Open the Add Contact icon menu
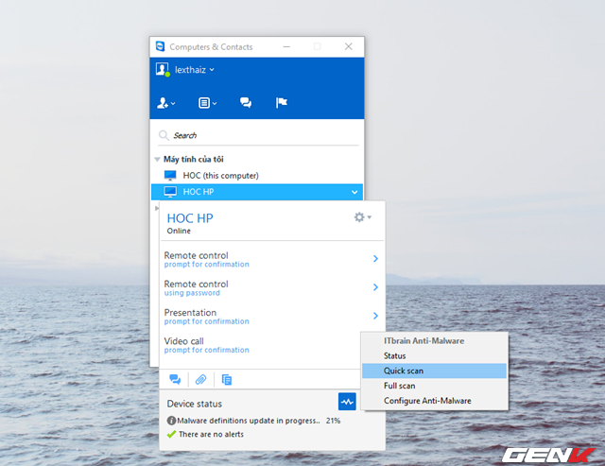This screenshot has width=605, height=466. click(166, 103)
